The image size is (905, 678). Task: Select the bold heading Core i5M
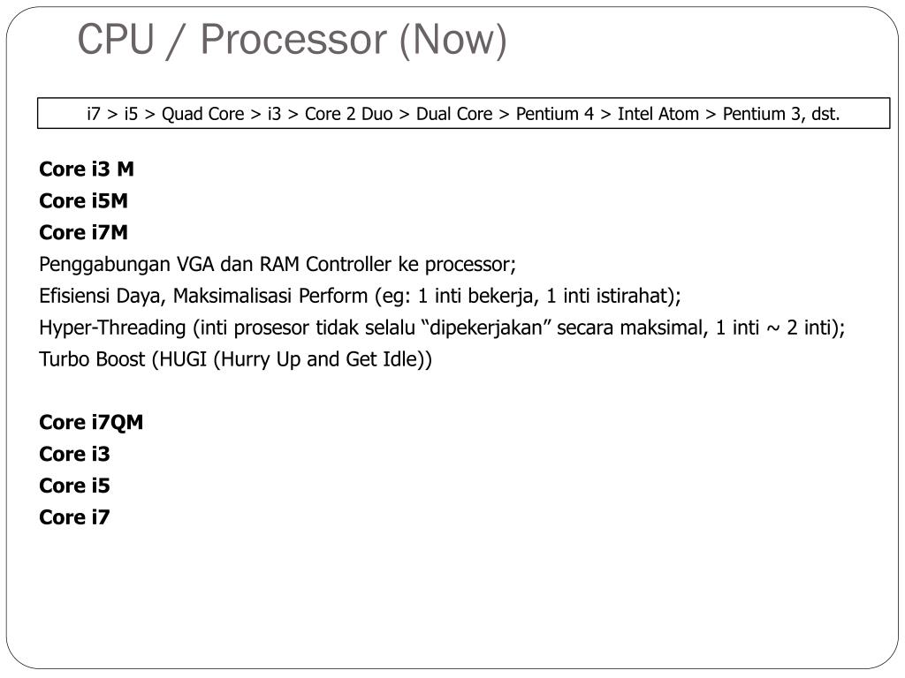(84, 200)
